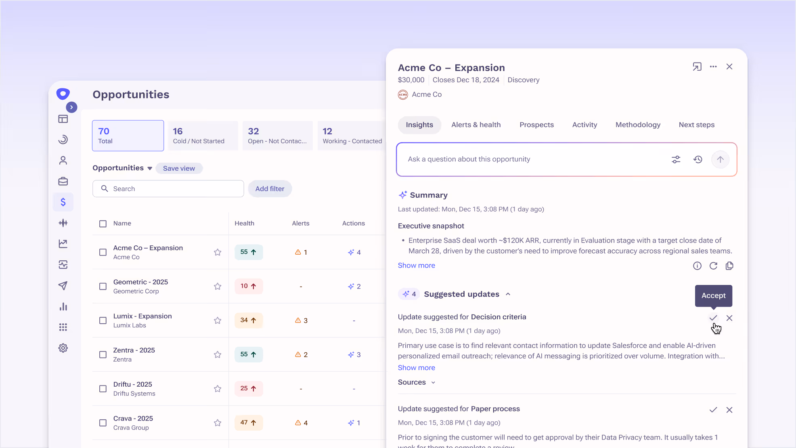796x448 pixels.
Task: Click the open-in-new-window icon on the panel
Action: pos(697,67)
